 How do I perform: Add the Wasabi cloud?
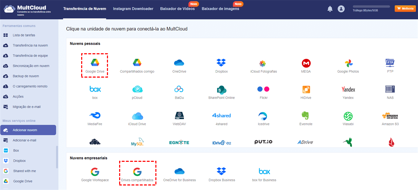click(348, 116)
